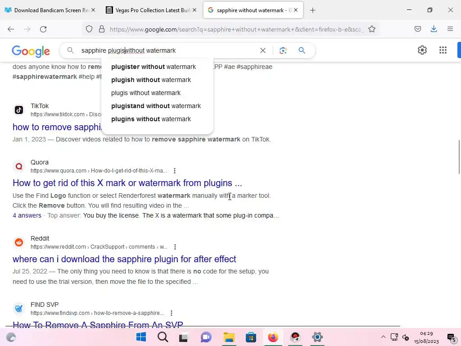461x346 pixels.
Task: Search by image with Google Lens icon
Action: 283,50
